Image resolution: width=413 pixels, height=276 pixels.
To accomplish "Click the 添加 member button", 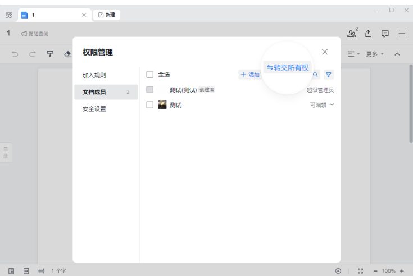I will (x=250, y=75).
